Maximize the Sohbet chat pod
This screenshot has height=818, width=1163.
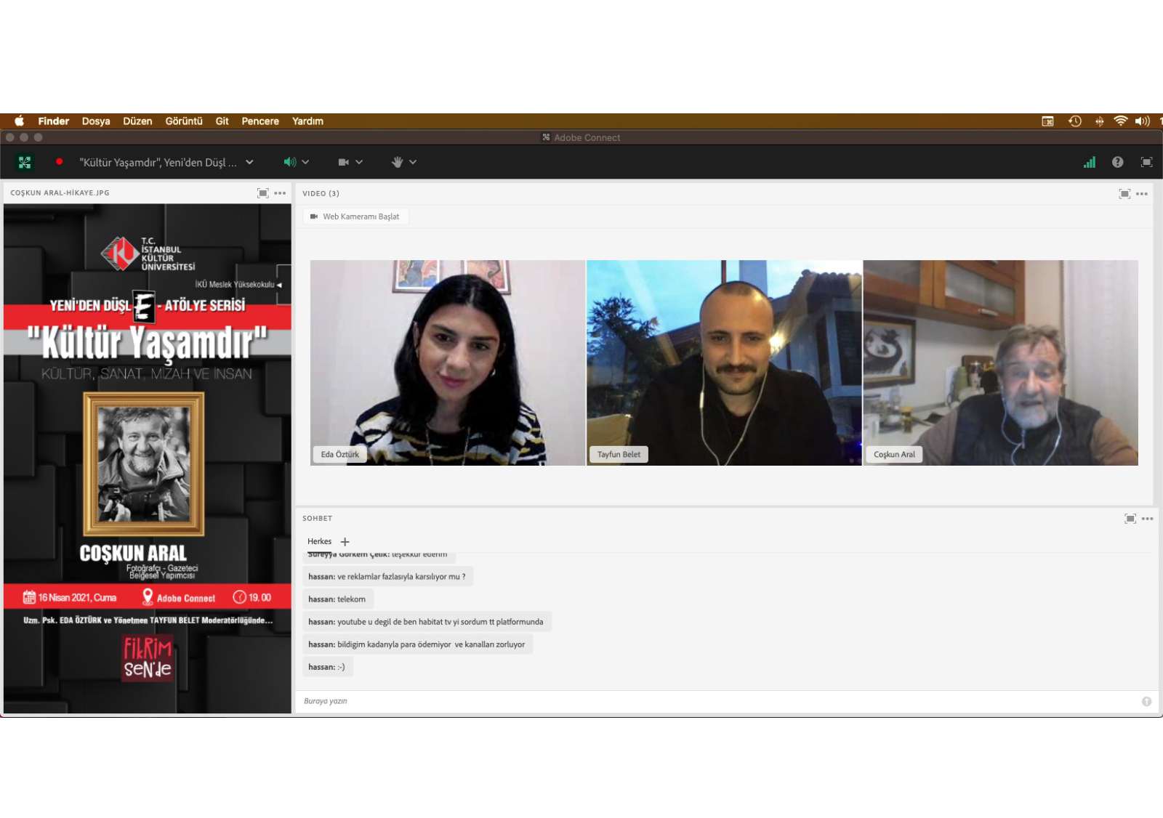click(1130, 519)
